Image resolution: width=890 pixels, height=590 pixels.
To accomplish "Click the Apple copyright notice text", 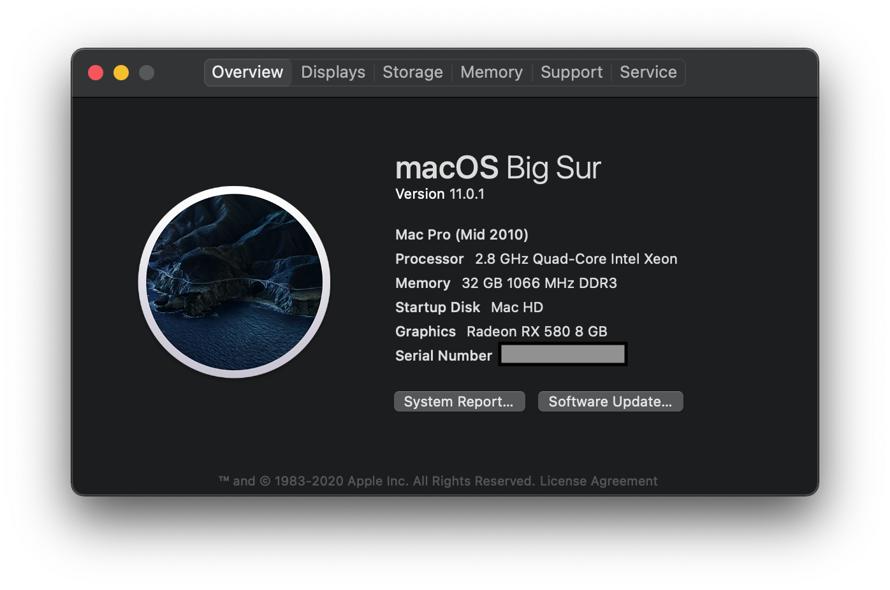I will coord(377,481).
